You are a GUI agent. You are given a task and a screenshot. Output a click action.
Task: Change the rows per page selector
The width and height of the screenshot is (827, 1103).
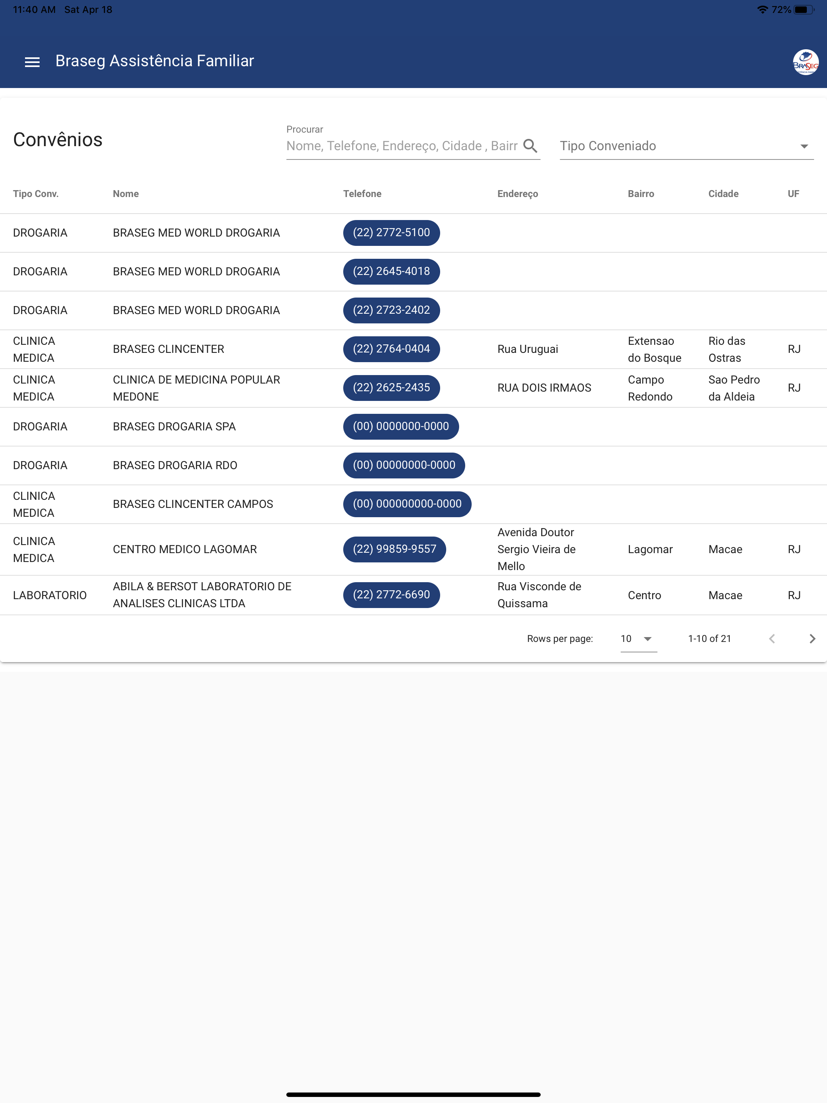(638, 639)
